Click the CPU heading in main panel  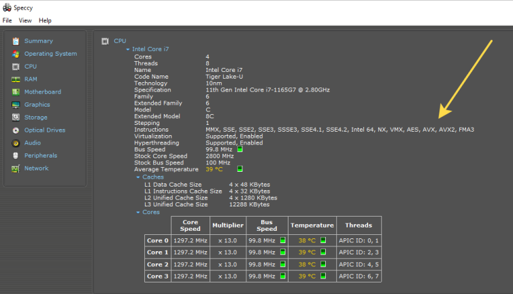coord(120,41)
